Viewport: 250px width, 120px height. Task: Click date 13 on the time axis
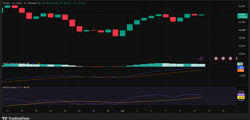click(x=209, y=111)
